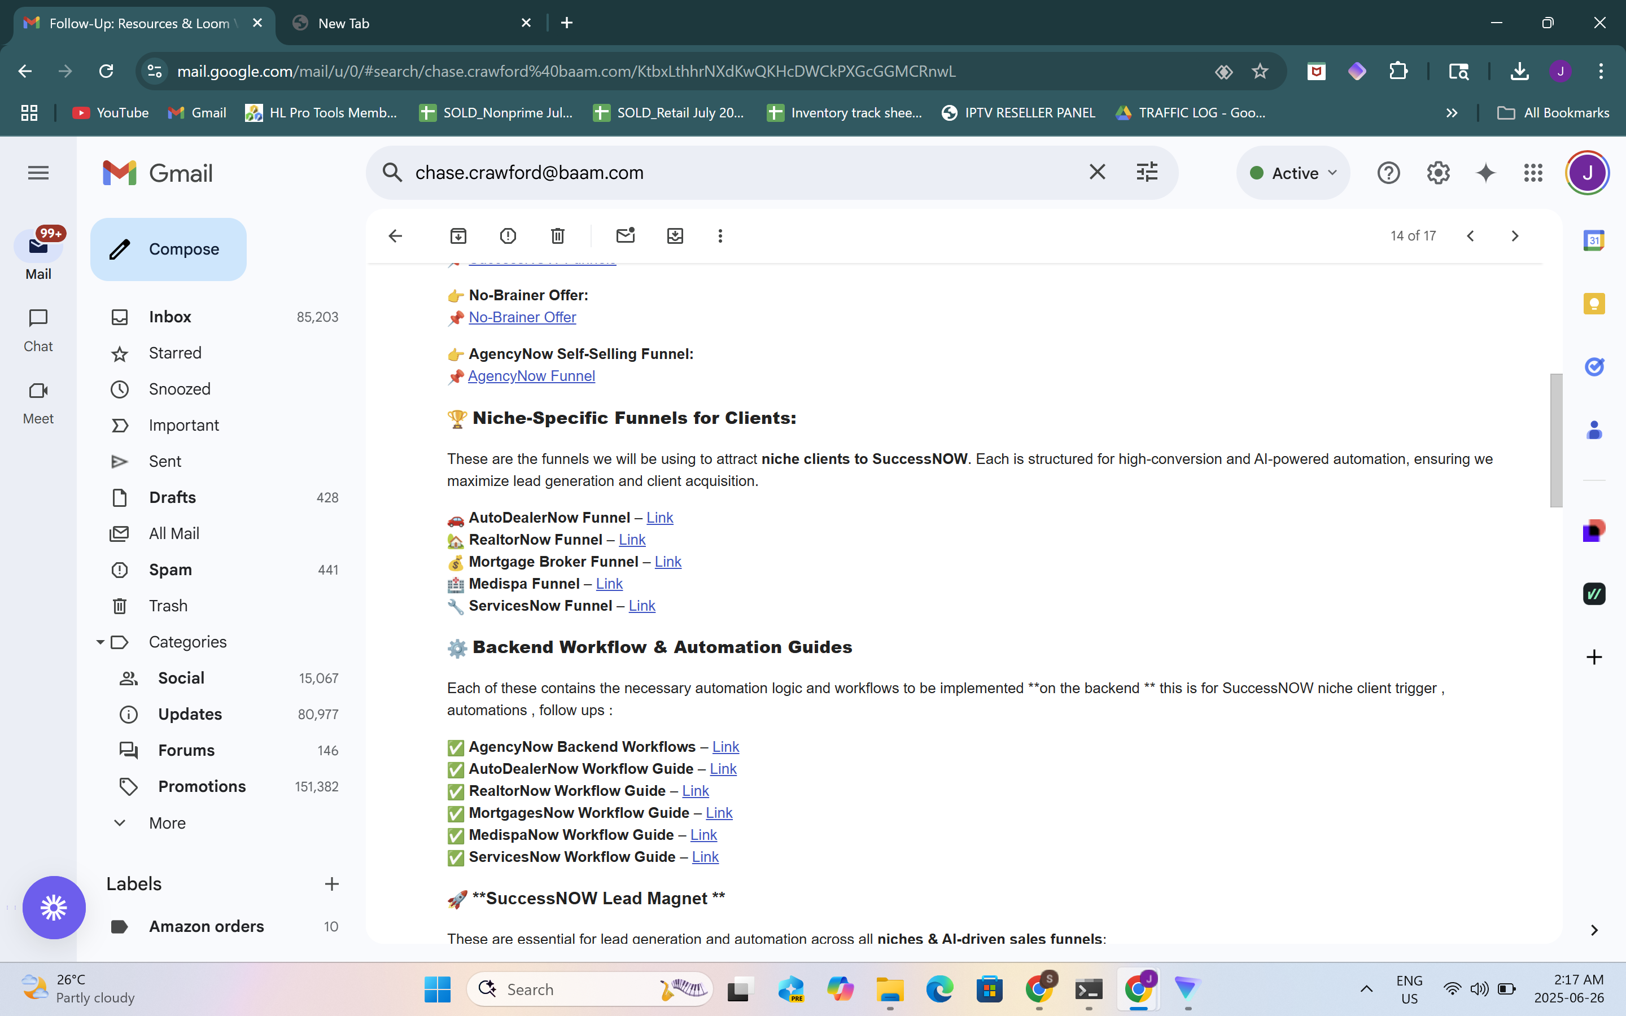Go back to search results
This screenshot has width=1626, height=1016.
coord(395,236)
